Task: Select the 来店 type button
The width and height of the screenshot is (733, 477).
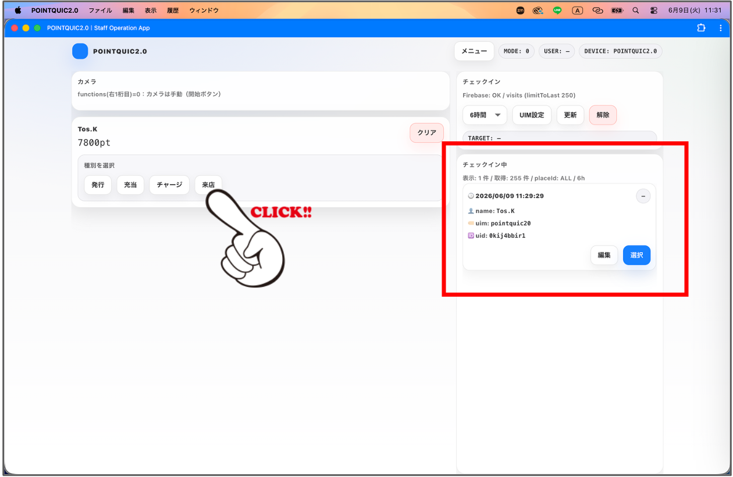Action: 208,185
